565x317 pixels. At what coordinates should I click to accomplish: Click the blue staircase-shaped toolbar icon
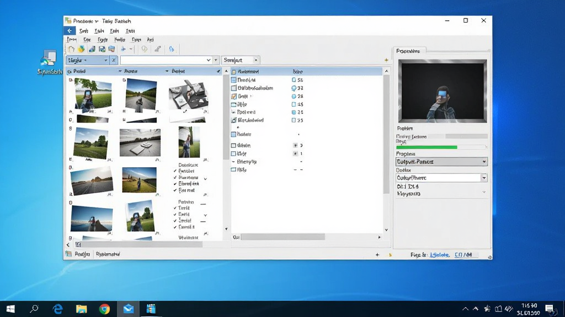92,49
